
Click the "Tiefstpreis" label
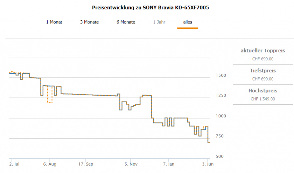(x=263, y=70)
